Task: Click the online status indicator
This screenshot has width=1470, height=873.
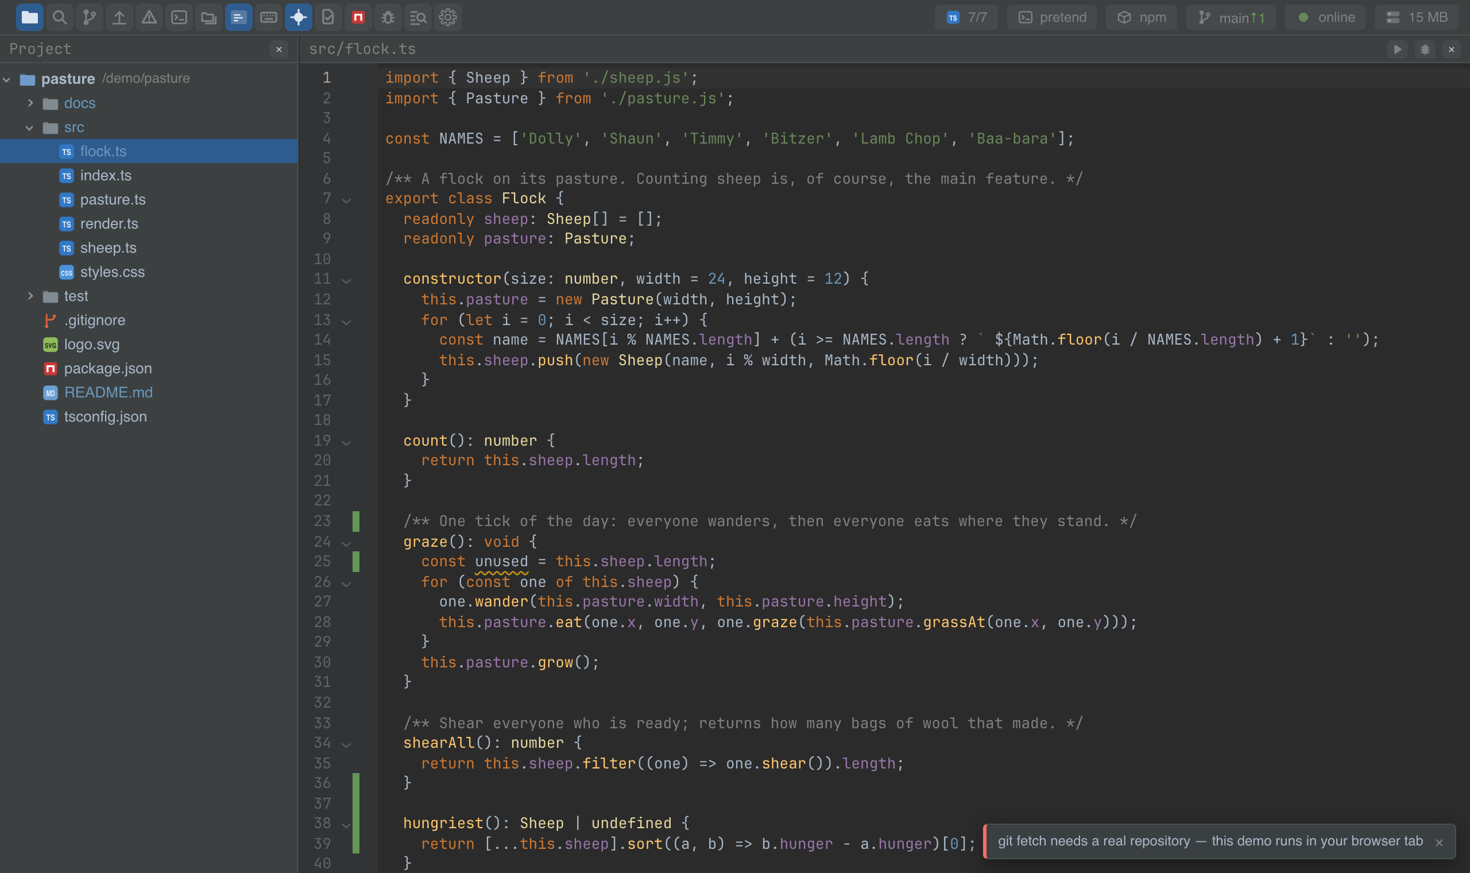Action: pos(1325,17)
